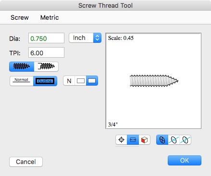Click the TPI input field
The image size is (211, 176).
click(x=46, y=52)
